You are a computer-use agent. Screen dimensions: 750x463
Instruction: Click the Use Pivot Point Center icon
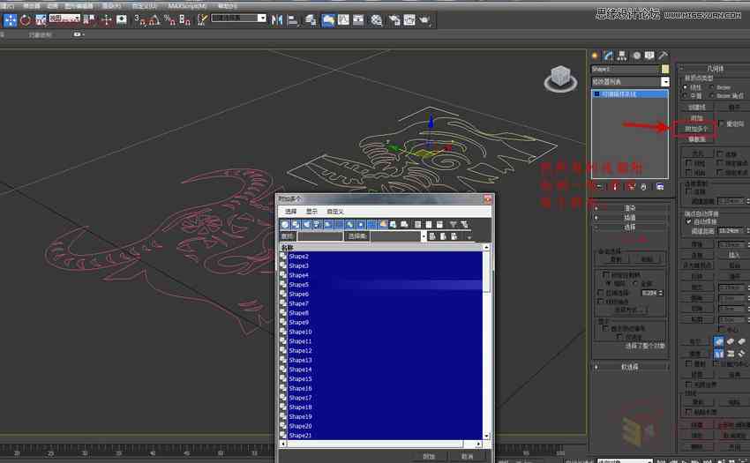[89, 20]
